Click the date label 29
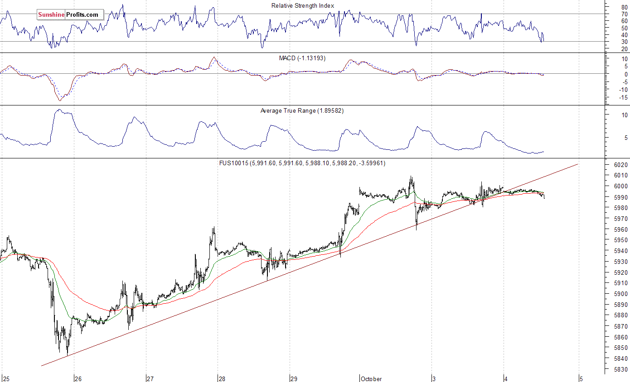 click(x=294, y=379)
